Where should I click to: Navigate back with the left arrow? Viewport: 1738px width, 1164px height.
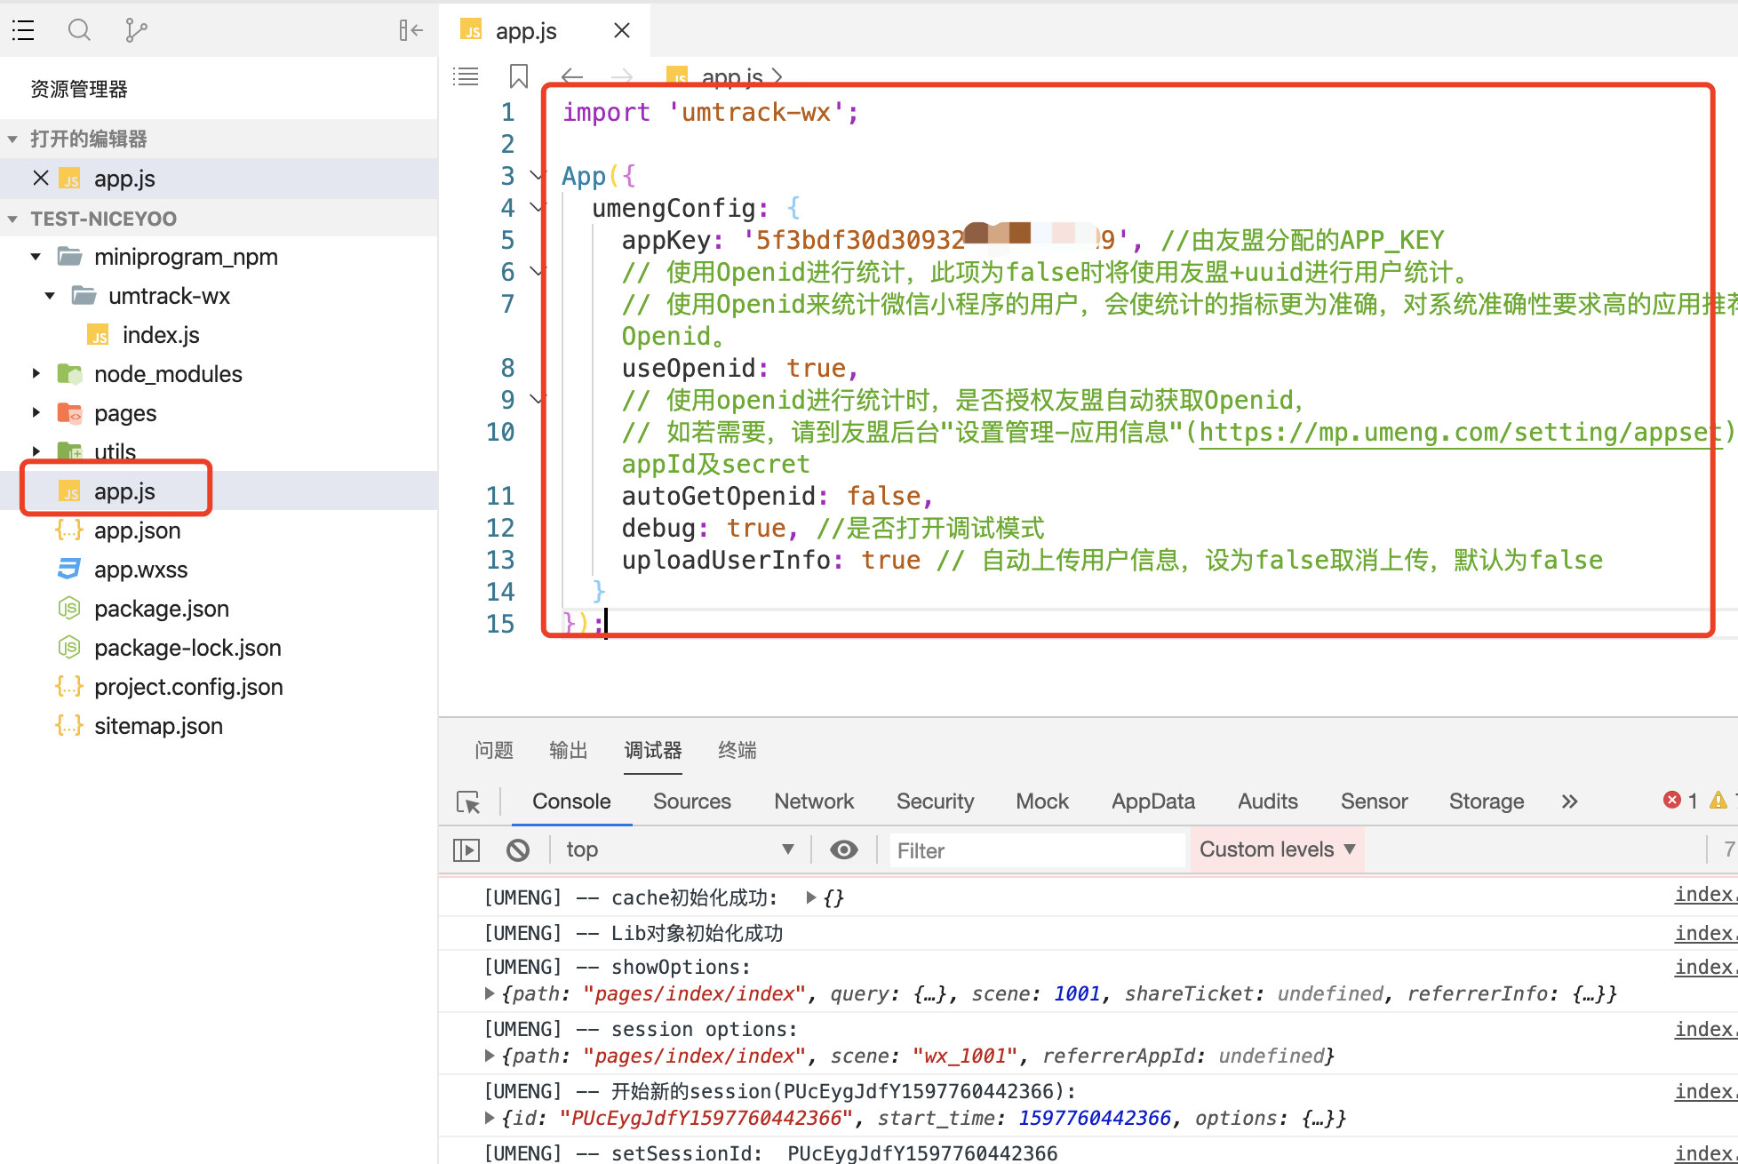[572, 76]
